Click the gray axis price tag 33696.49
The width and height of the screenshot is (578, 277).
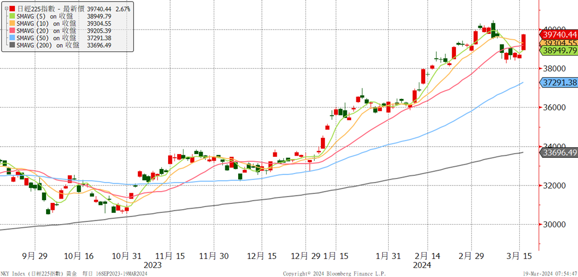[560, 153]
